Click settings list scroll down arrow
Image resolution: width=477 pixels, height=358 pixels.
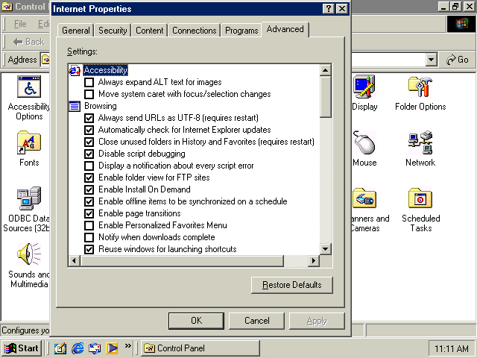pos(325,249)
